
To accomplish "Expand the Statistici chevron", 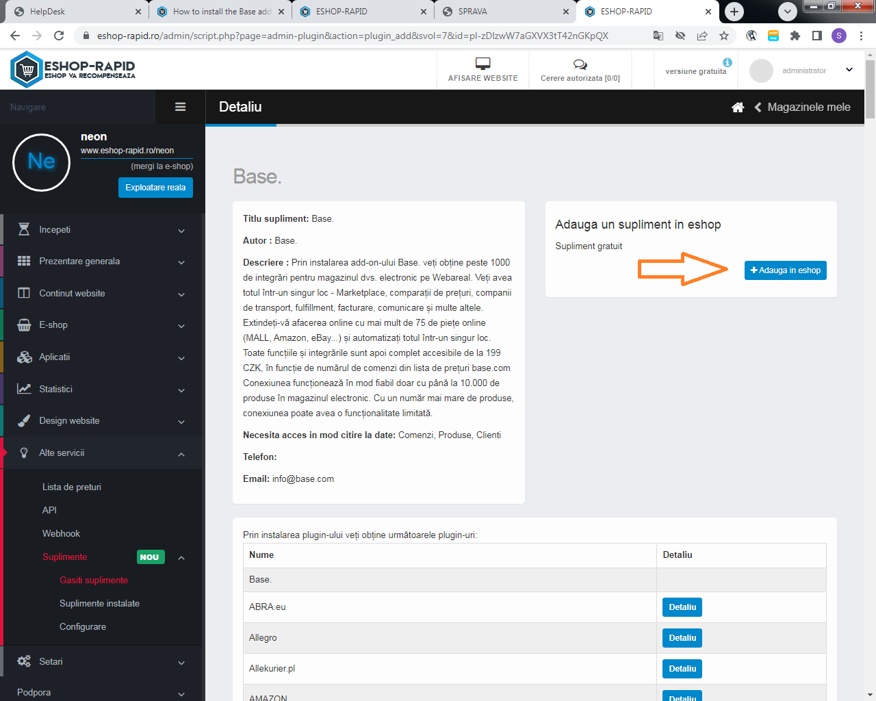I will click(181, 390).
